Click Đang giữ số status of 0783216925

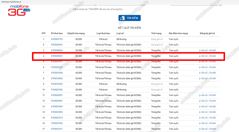click(x=157, y=84)
